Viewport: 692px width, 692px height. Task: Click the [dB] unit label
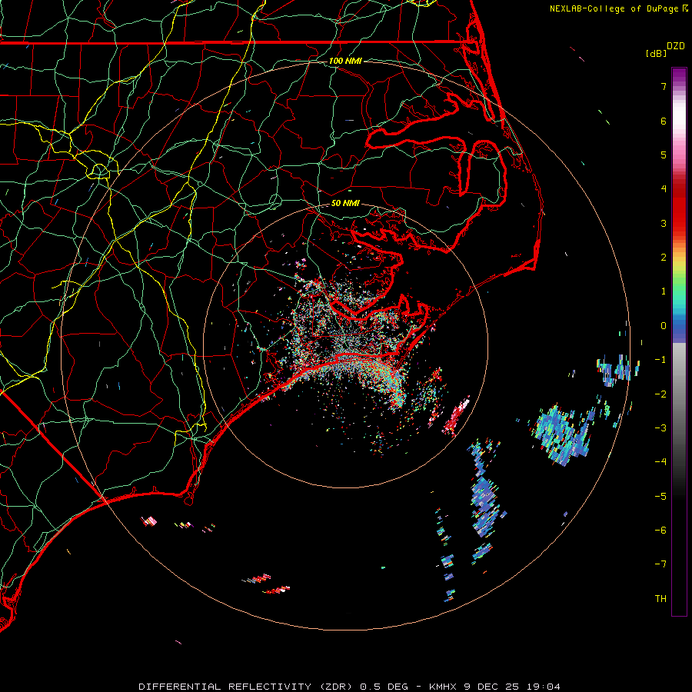pos(656,53)
